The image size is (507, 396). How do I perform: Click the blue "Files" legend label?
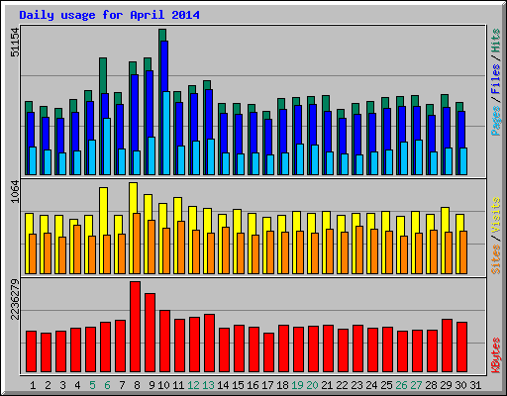click(x=495, y=78)
